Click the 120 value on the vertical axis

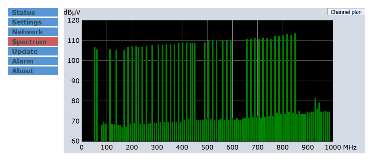pyautogui.click(x=73, y=20)
